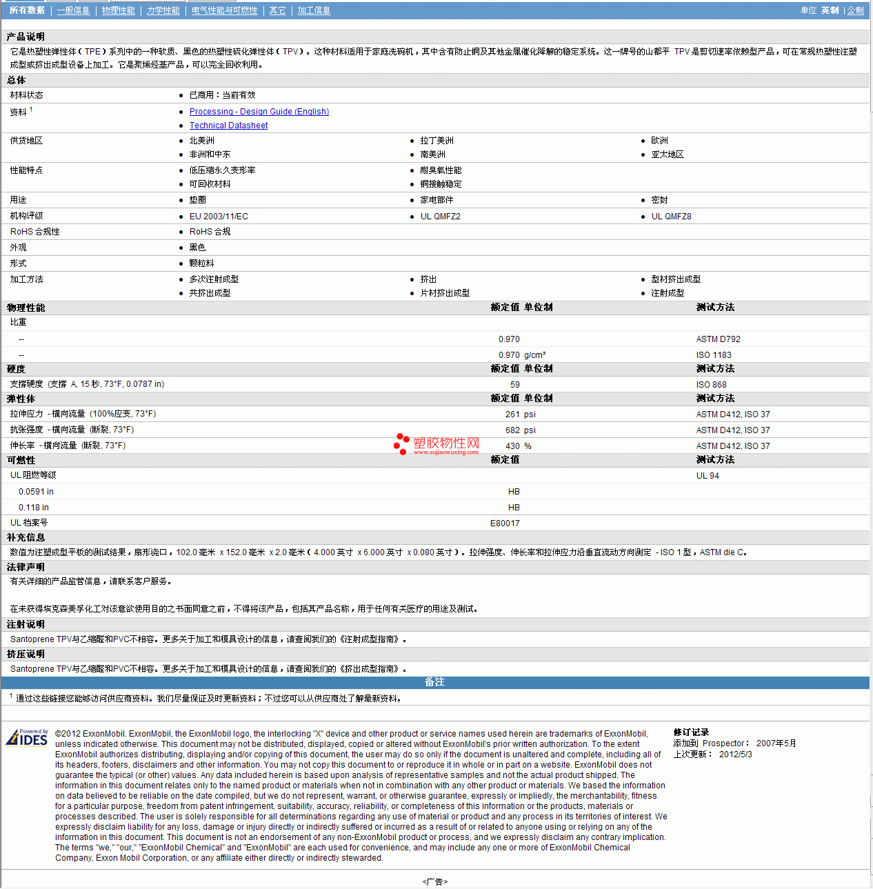The image size is (873, 889).
Task: Open the 一般信息 tab
Action: click(x=73, y=10)
